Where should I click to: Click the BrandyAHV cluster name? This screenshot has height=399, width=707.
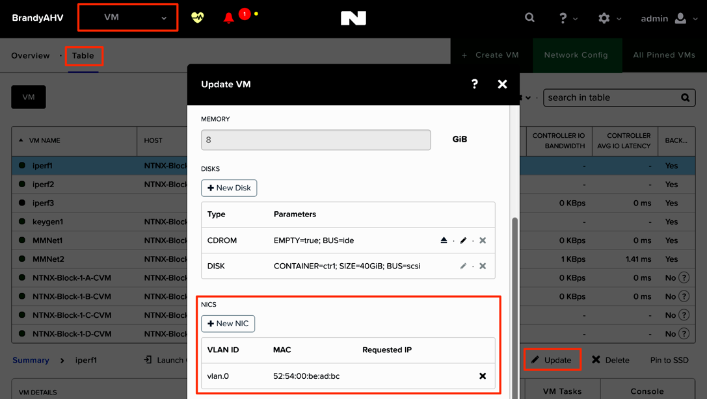pyautogui.click(x=38, y=18)
